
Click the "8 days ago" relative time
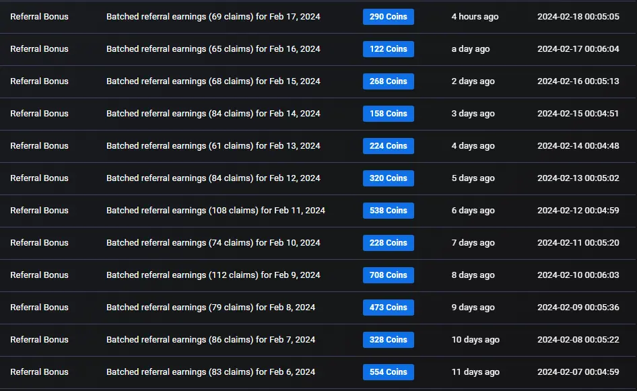pyautogui.click(x=473, y=275)
